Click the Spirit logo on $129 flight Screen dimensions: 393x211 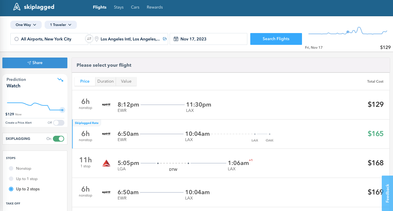[x=106, y=104]
